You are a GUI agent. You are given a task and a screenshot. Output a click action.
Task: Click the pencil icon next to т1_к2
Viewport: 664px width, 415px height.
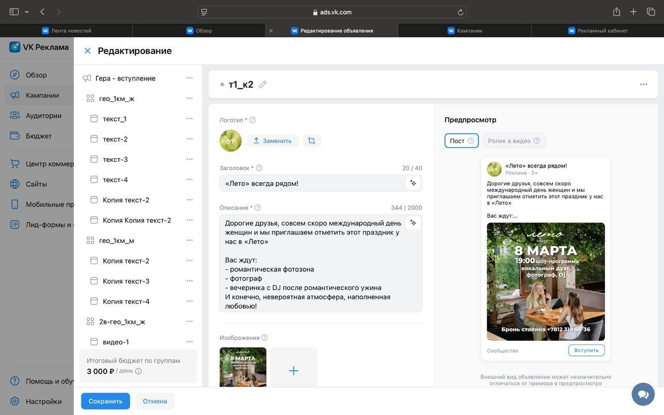click(x=263, y=84)
